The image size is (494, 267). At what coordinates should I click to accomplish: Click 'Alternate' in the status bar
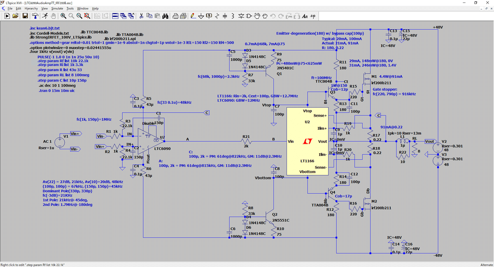[x=486, y=265]
